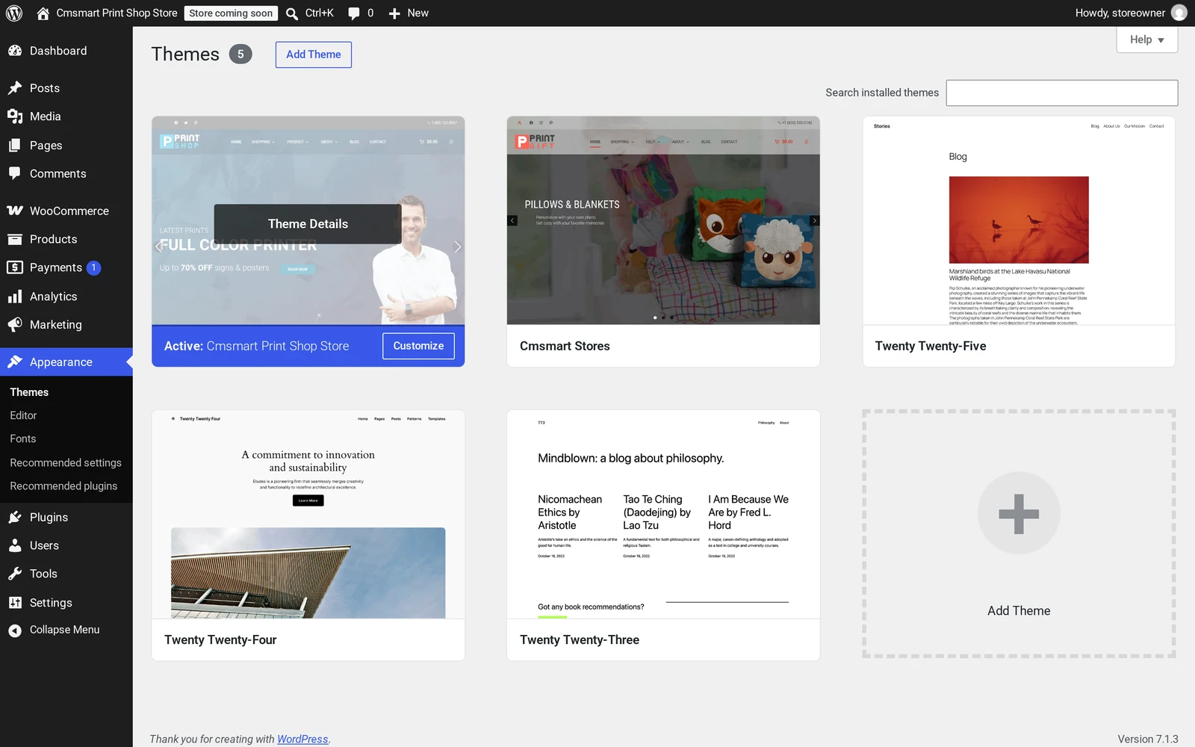Click the Marketing megaphone icon
The image size is (1195, 747).
point(15,325)
